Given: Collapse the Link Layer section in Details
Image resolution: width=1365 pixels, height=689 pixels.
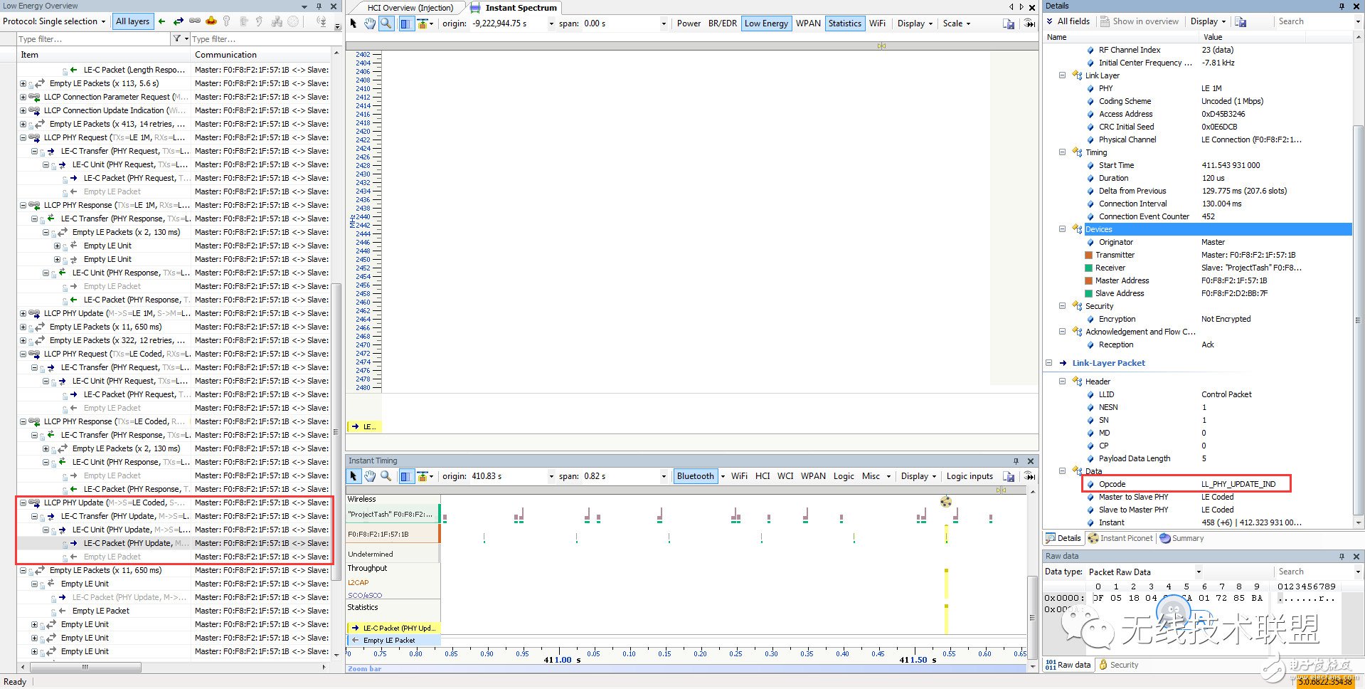Looking at the screenshot, I should pos(1062,75).
